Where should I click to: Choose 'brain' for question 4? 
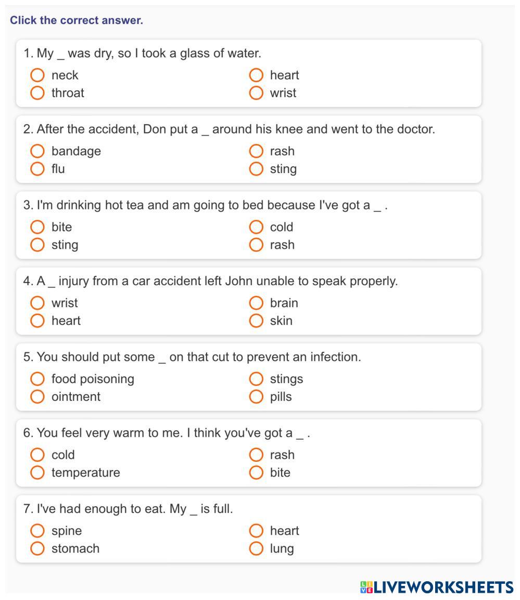[256, 303]
